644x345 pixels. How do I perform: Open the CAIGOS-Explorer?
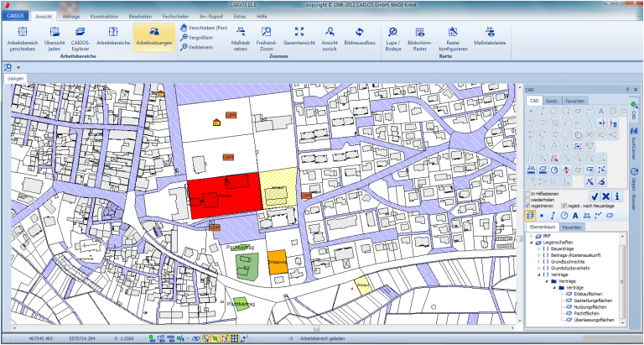(x=81, y=35)
